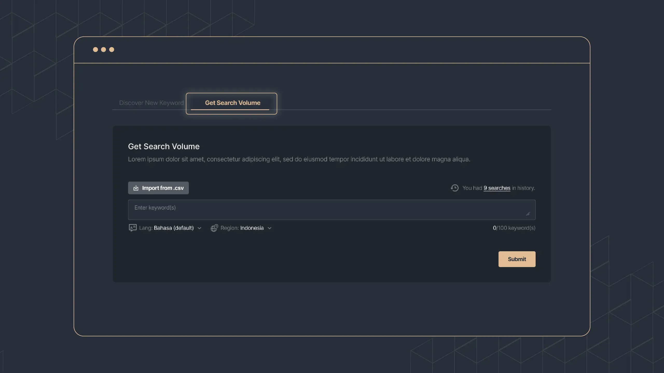664x373 pixels.
Task: Switch to the Discover New Keyword tab
Action: click(151, 103)
